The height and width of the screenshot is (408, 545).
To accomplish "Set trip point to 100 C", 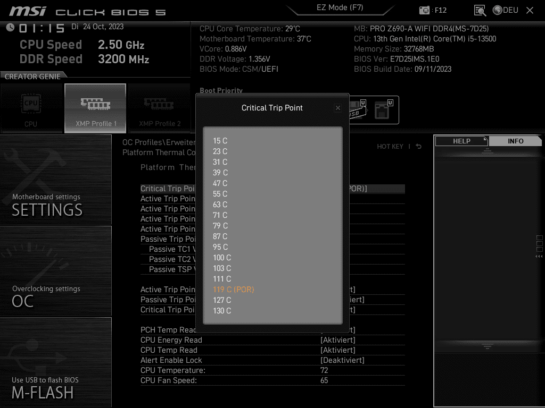I will coord(222,258).
